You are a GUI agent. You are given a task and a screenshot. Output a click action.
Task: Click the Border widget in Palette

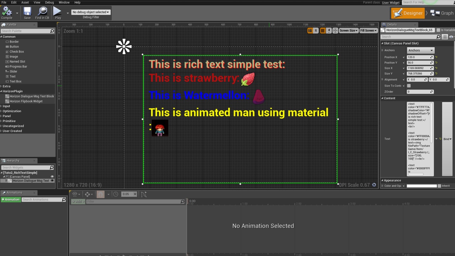pos(14,42)
